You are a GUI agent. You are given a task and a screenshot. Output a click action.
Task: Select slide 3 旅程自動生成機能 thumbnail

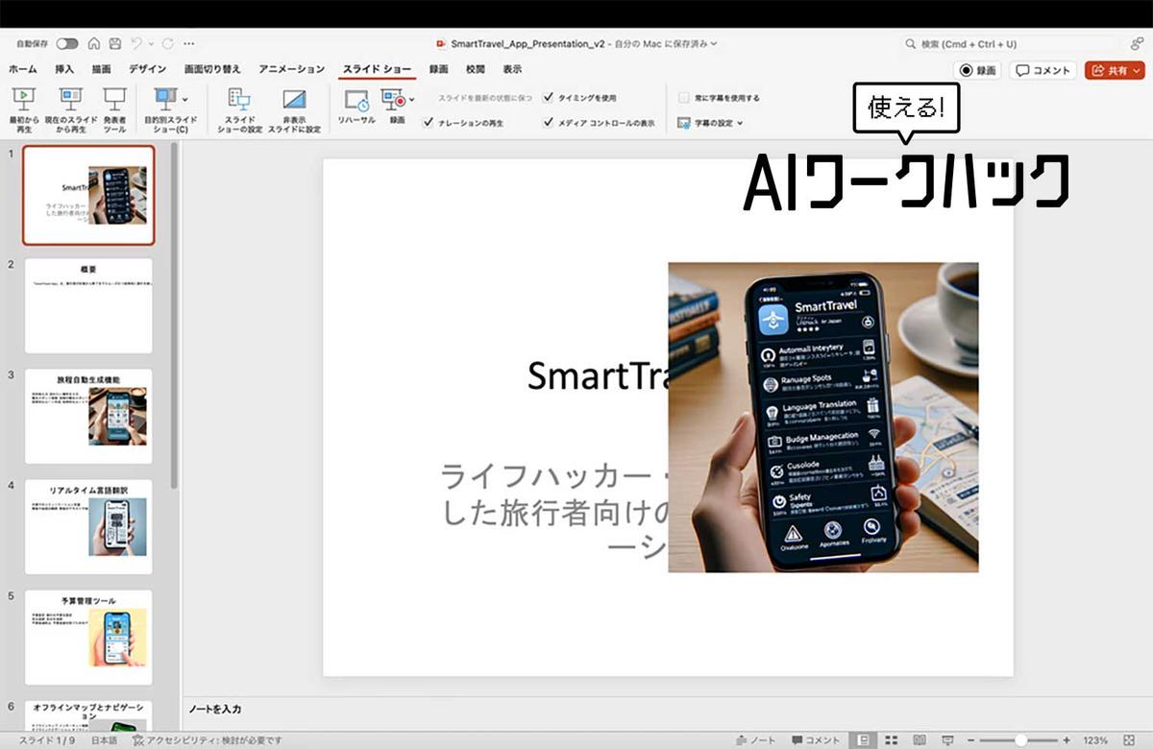pos(87,415)
